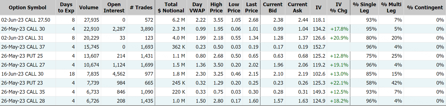Sort by the Option Symbol column header
446x106 pixels.
click(x=27, y=8)
